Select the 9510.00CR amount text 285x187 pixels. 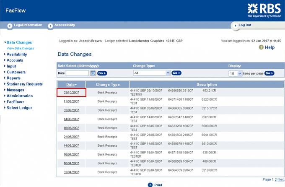[x=209, y=144]
